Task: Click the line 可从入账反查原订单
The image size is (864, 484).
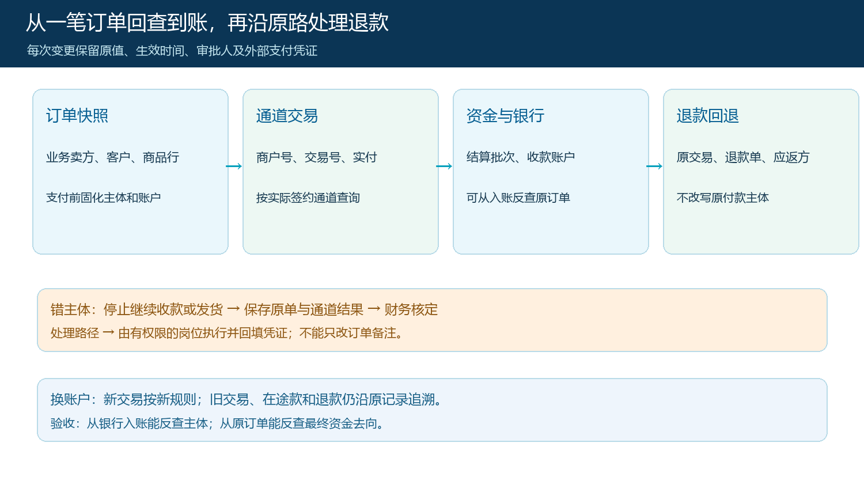Action: click(x=518, y=198)
